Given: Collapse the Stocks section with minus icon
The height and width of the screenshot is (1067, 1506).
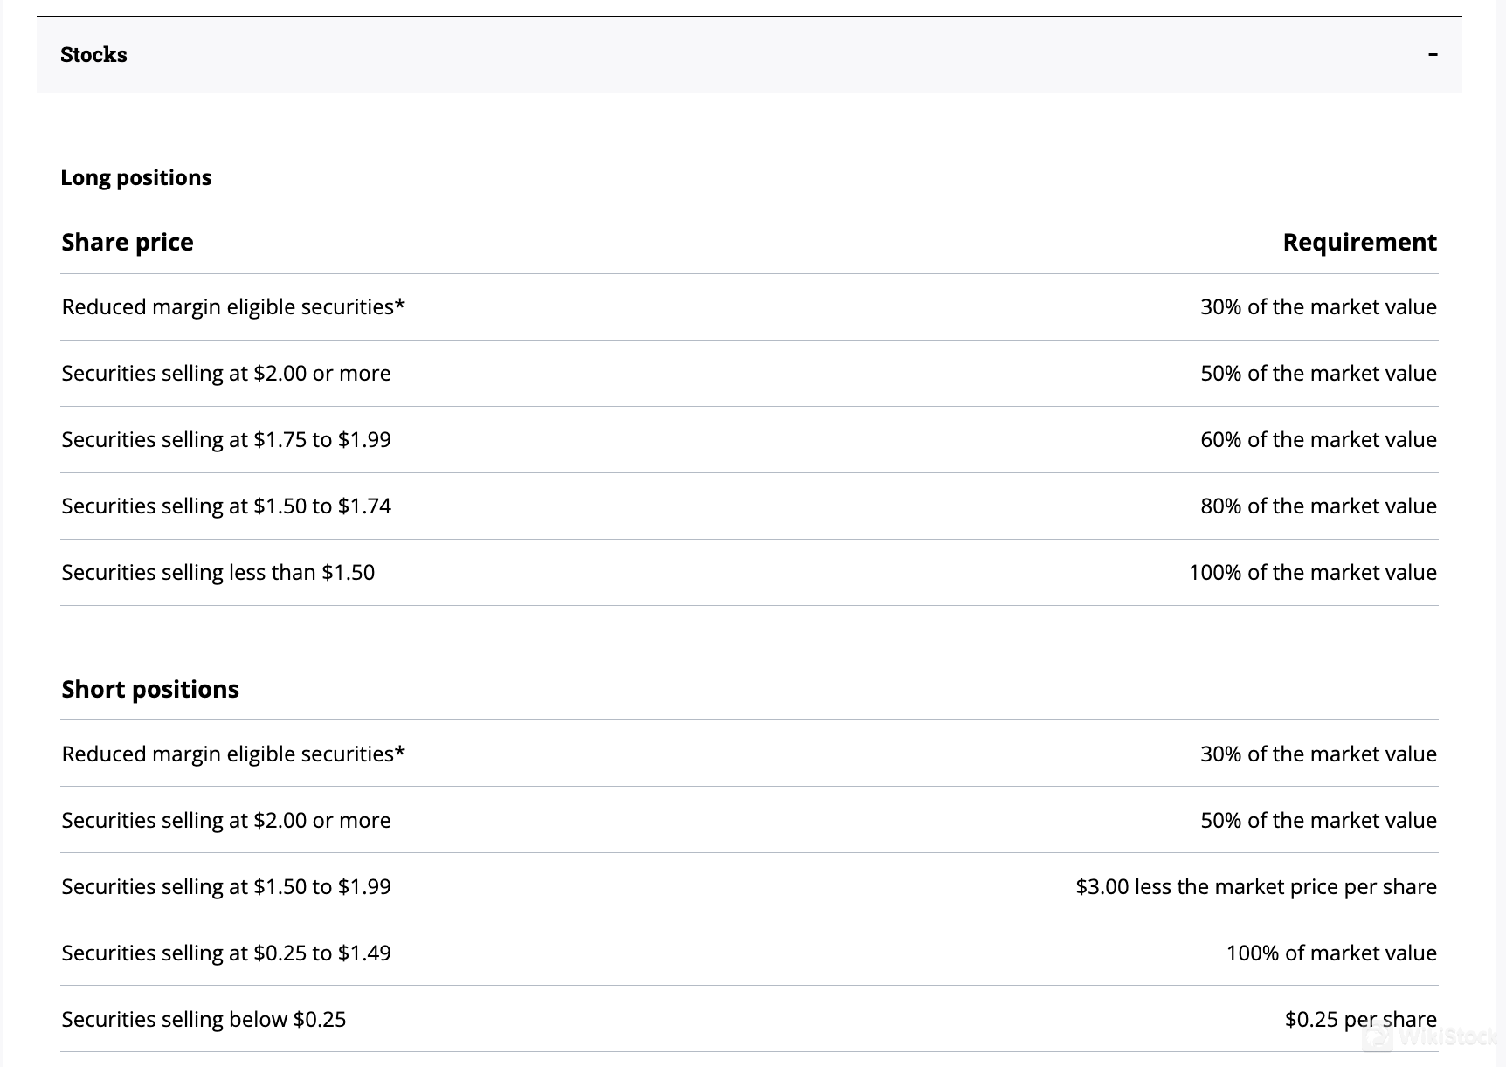Looking at the screenshot, I should coord(1432,55).
